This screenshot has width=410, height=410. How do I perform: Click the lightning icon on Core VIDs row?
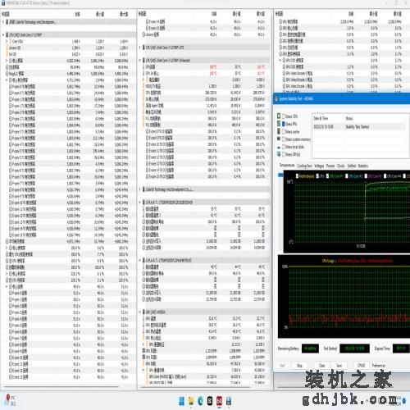point(11,41)
